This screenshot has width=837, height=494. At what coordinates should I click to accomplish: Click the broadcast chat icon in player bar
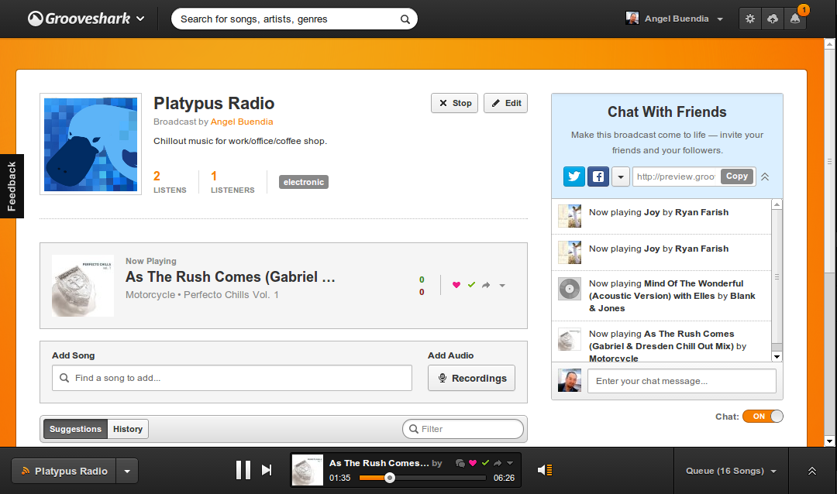tap(460, 463)
